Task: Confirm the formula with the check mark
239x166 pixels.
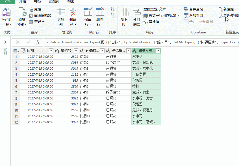Action: (x=28, y=42)
